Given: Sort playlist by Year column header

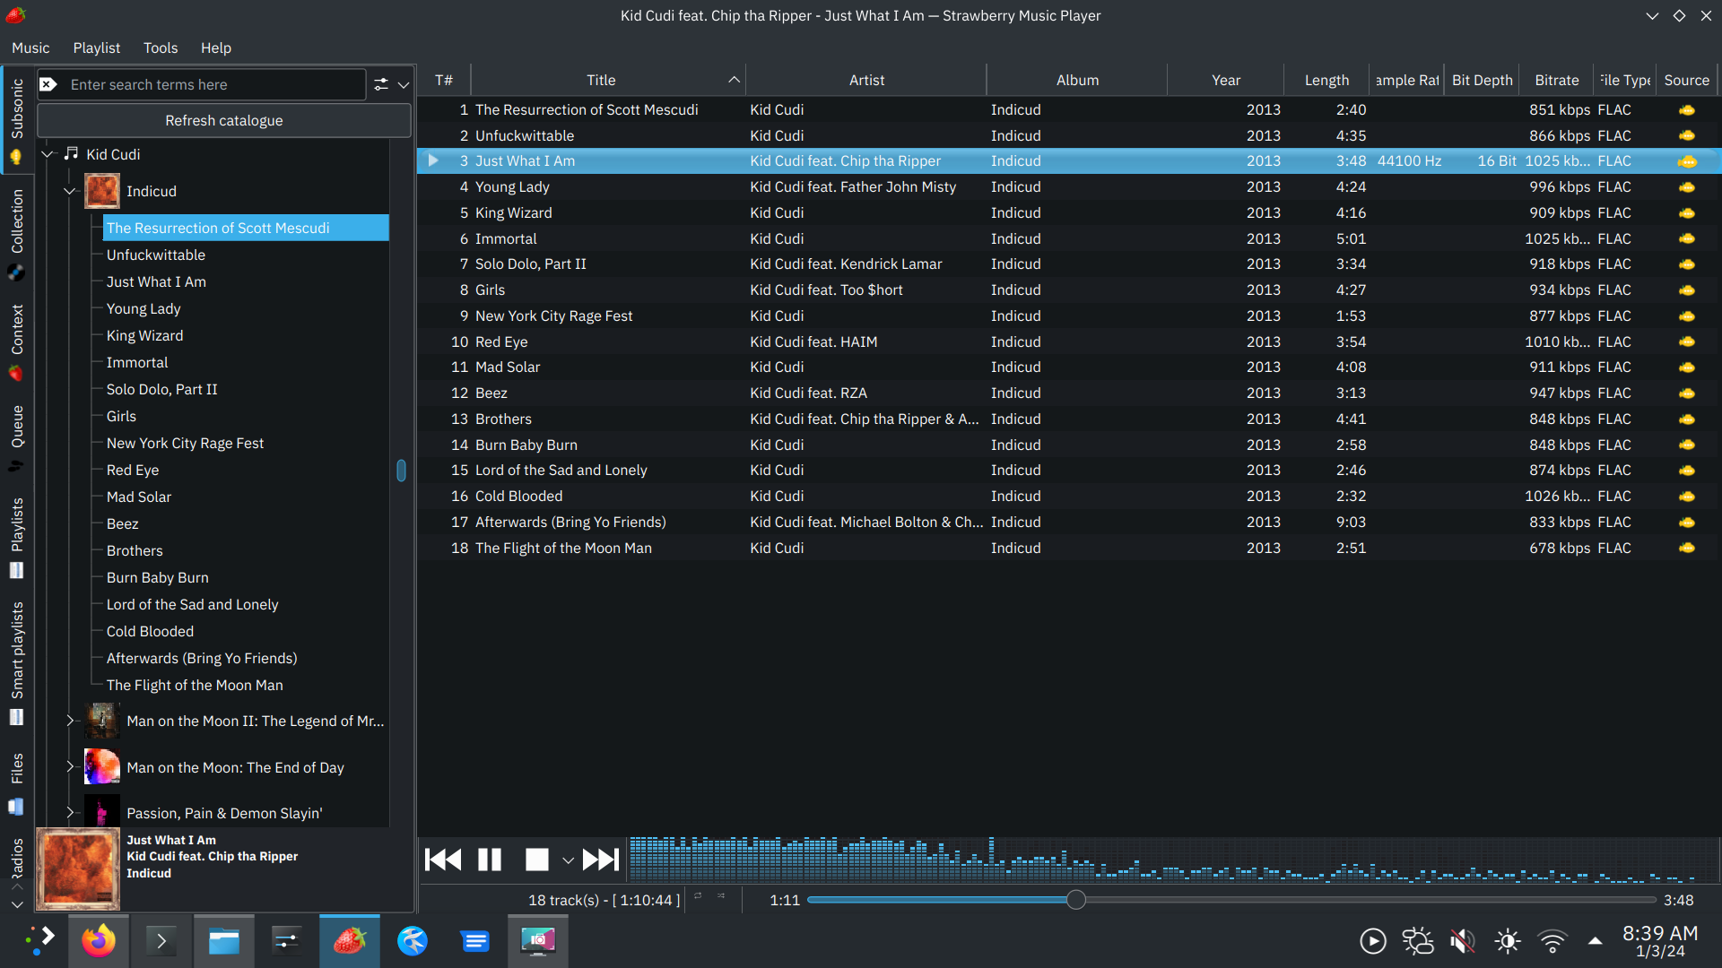Looking at the screenshot, I should (1225, 80).
